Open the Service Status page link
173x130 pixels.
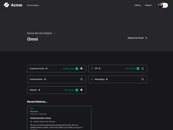point(33,5)
